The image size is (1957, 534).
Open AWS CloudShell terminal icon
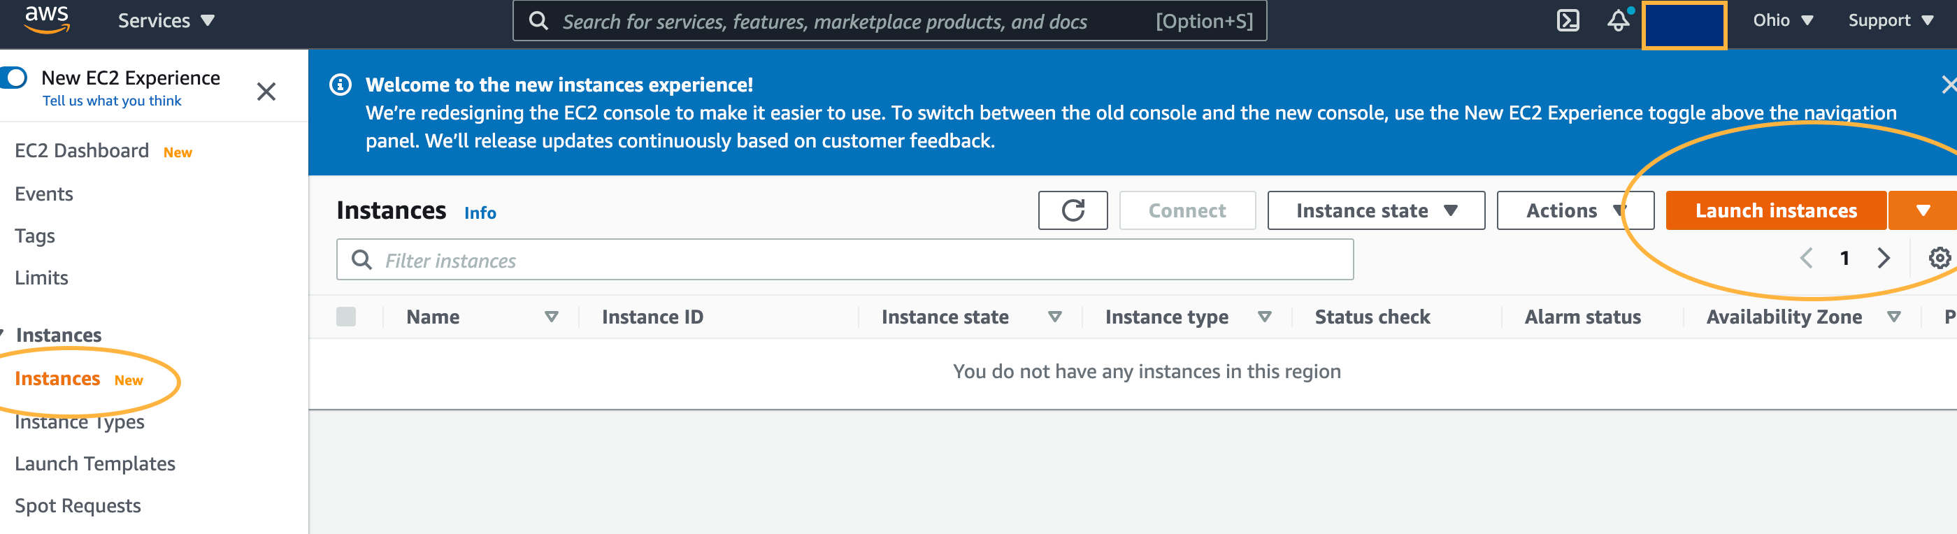pyautogui.click(x=1568, y=20)
